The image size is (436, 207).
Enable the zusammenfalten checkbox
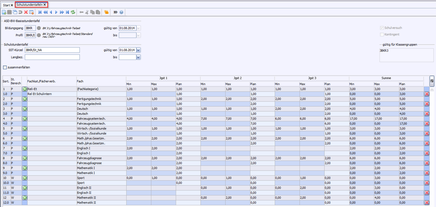click(x=5, y=67)
